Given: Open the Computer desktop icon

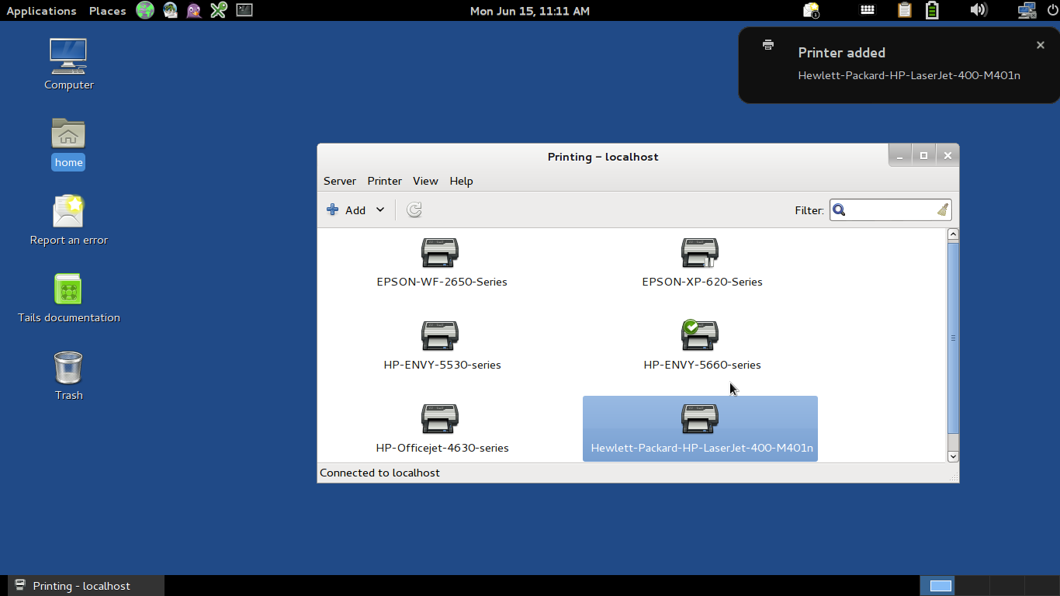Looking at the screenshot, I should click(x=68, y=56).
